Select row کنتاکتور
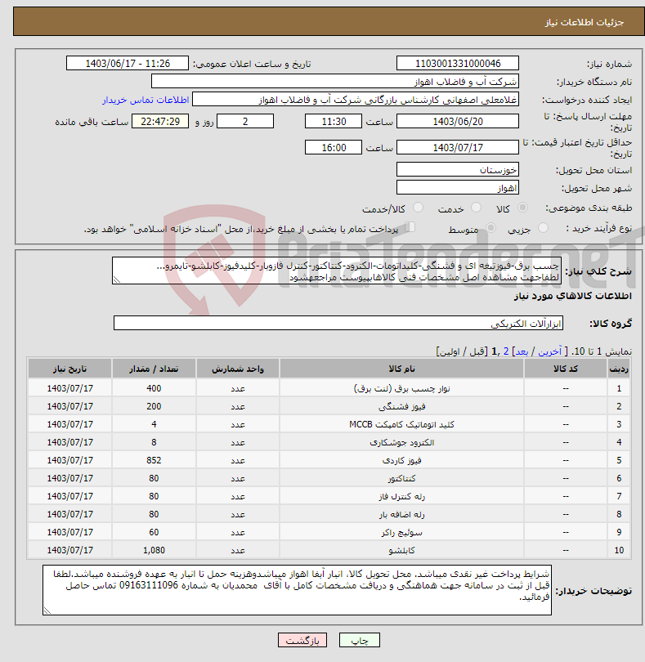The width and height of the screenshot is (645, 662). click(x=329, y=478)
